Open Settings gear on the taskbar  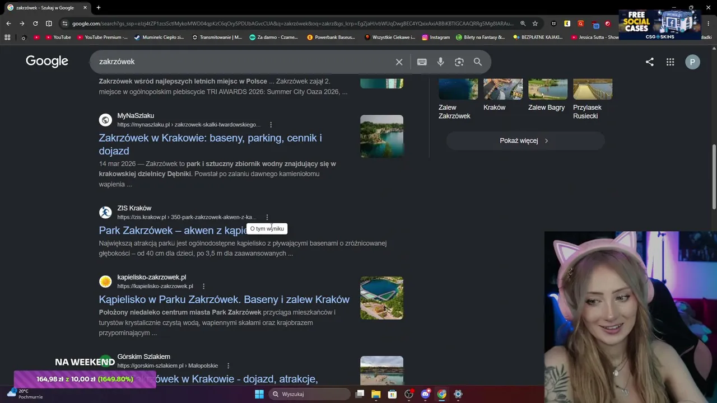458,394
